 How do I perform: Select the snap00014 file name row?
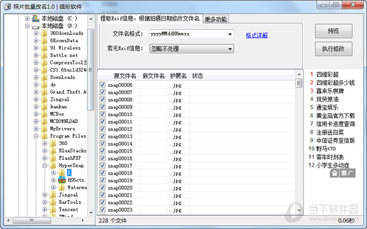(x=120, y=144)
